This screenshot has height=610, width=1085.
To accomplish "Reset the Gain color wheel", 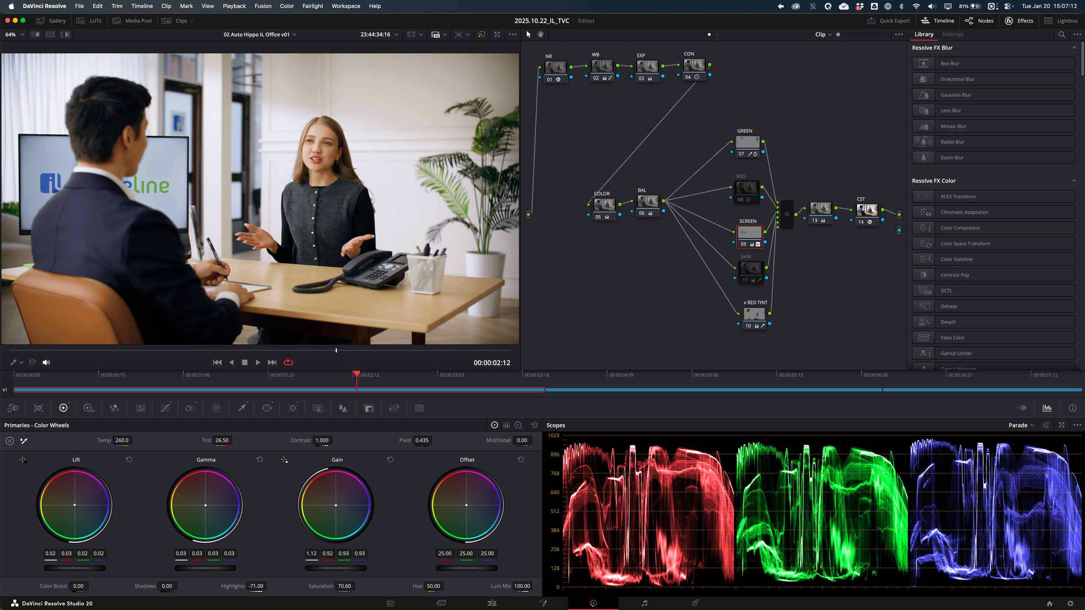I will coord(390,459).
